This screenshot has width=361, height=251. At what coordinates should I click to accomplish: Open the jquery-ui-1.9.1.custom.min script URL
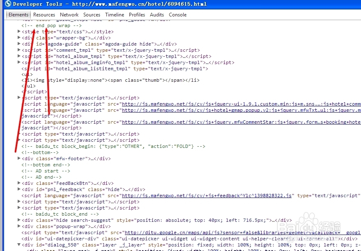coord(241,104)
